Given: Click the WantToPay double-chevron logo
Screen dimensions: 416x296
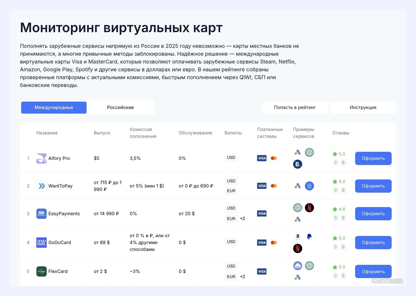Looking at the screenshot, I should click(x=41, y=186).
